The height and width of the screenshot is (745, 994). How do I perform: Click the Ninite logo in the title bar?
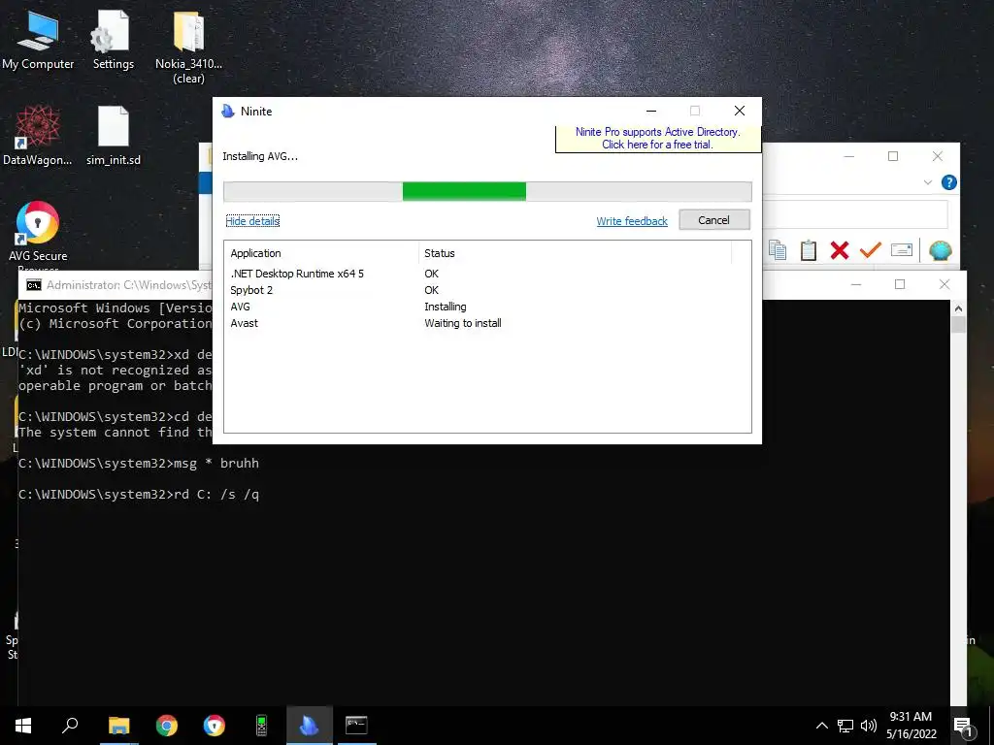click(228, 112)
